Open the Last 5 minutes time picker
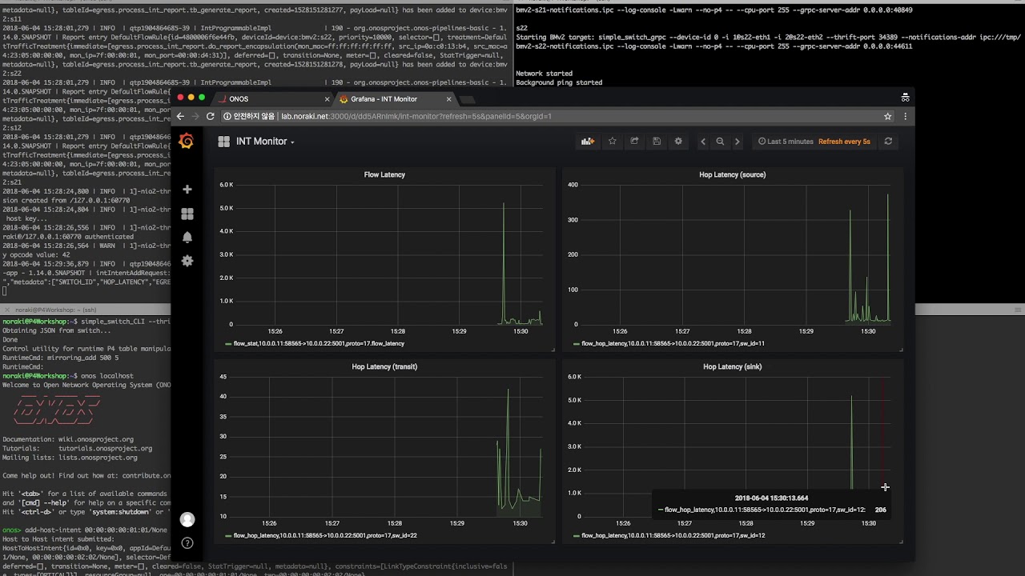1025x576 pixels. pyautogui.click(x=786, y=142)
